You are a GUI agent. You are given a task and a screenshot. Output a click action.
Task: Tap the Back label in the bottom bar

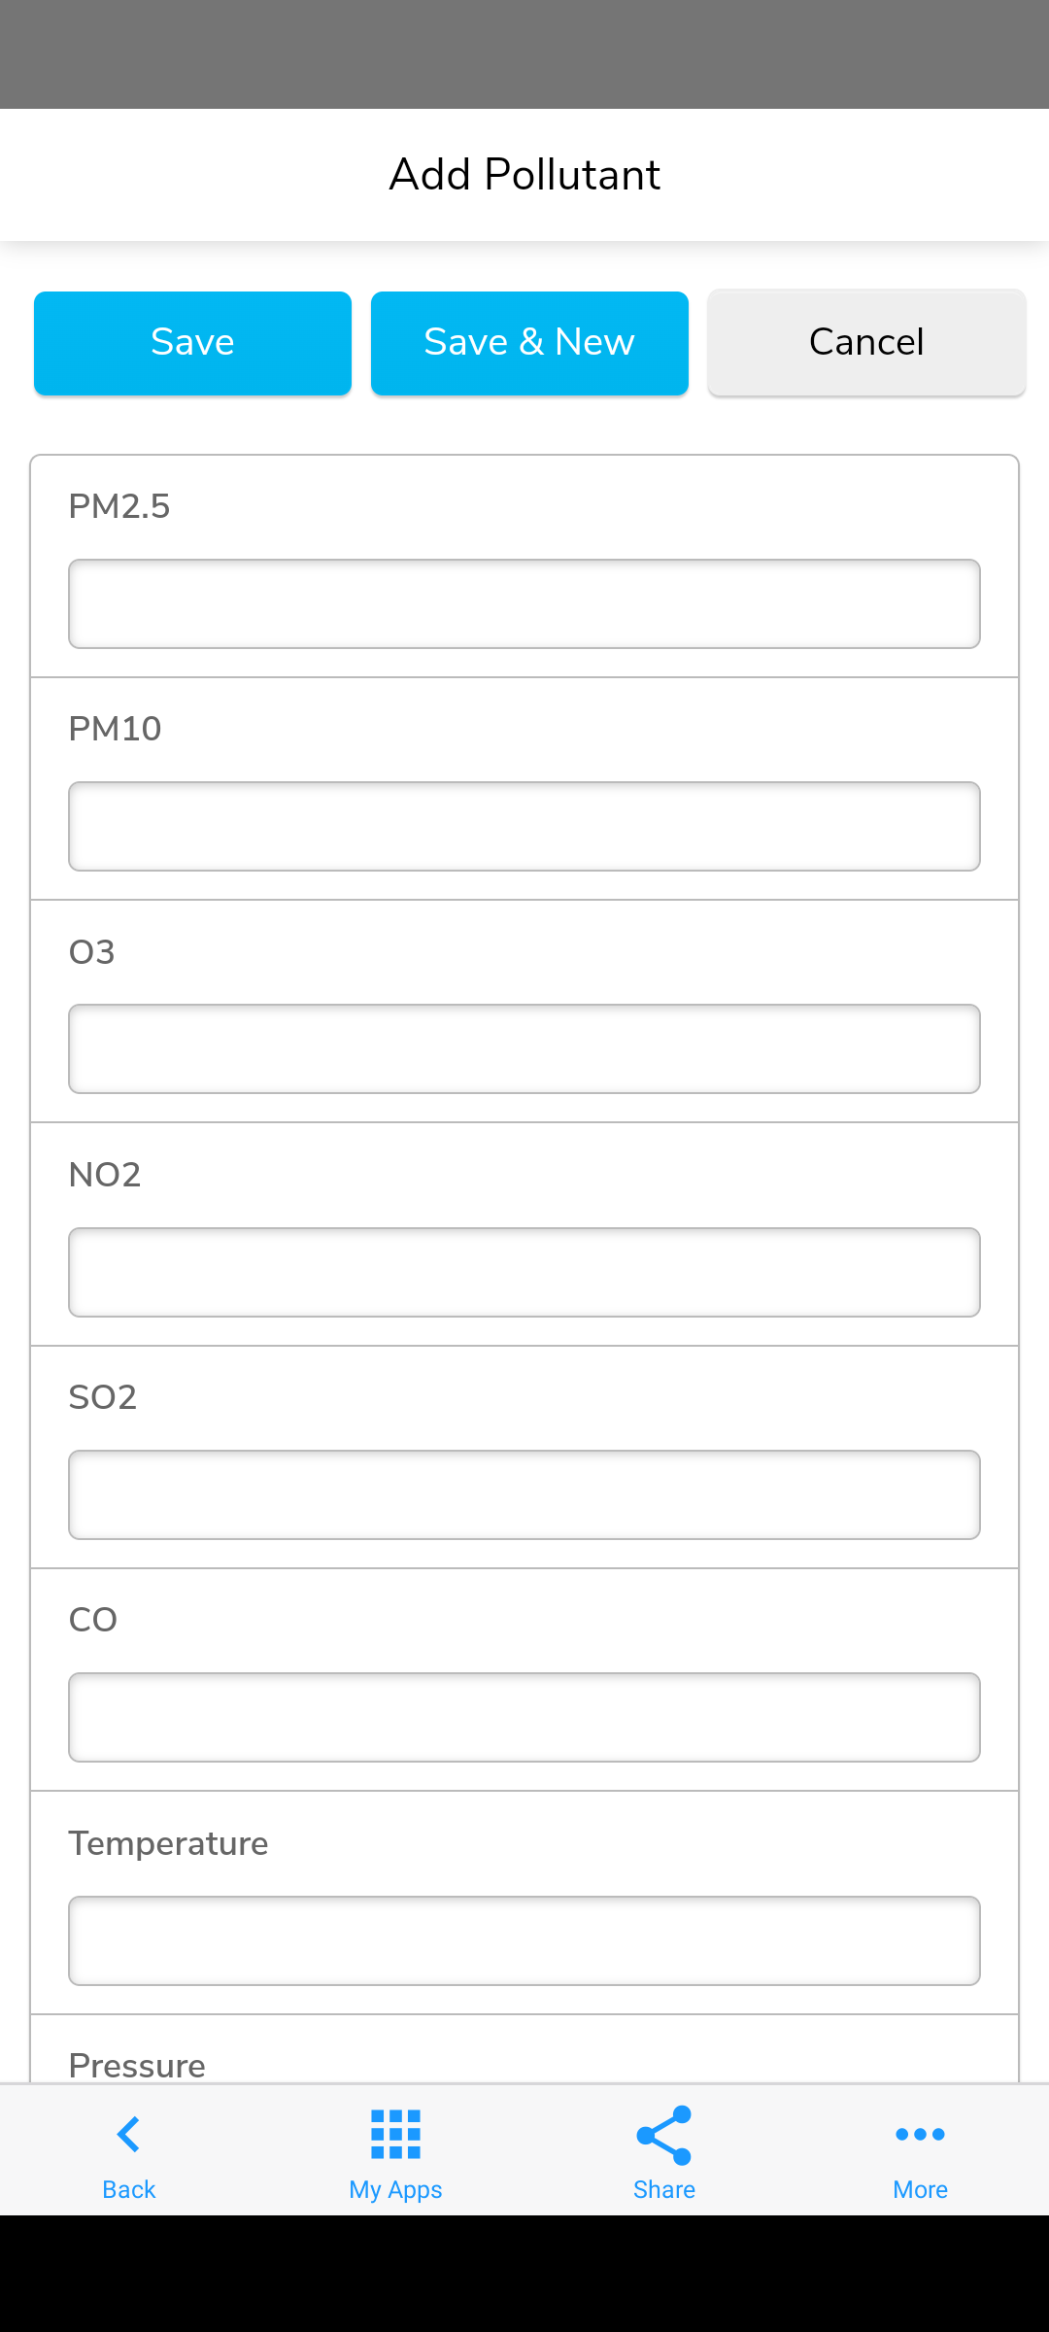point(128,2189)
